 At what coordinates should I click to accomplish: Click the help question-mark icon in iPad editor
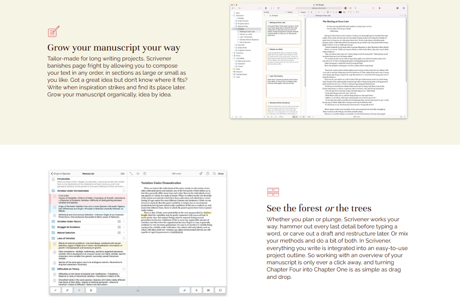145,174
